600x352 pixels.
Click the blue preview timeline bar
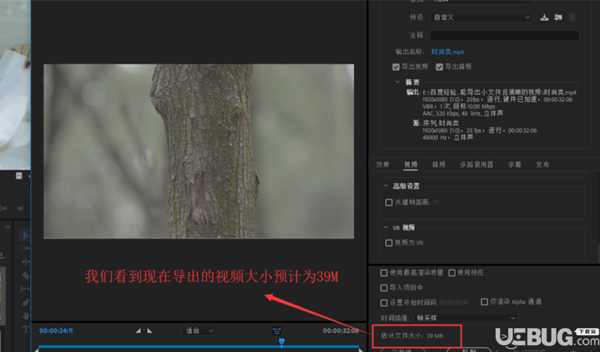[198, 346]
